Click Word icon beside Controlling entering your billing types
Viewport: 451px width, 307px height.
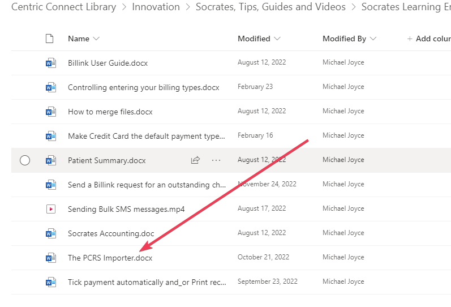51,87
